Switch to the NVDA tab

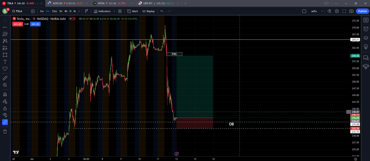113,3
